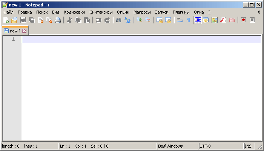Image resolution: width=264 pixels, height=151 pixels.
Task: Start macro recording with the red dot
Action: point(243,20)
